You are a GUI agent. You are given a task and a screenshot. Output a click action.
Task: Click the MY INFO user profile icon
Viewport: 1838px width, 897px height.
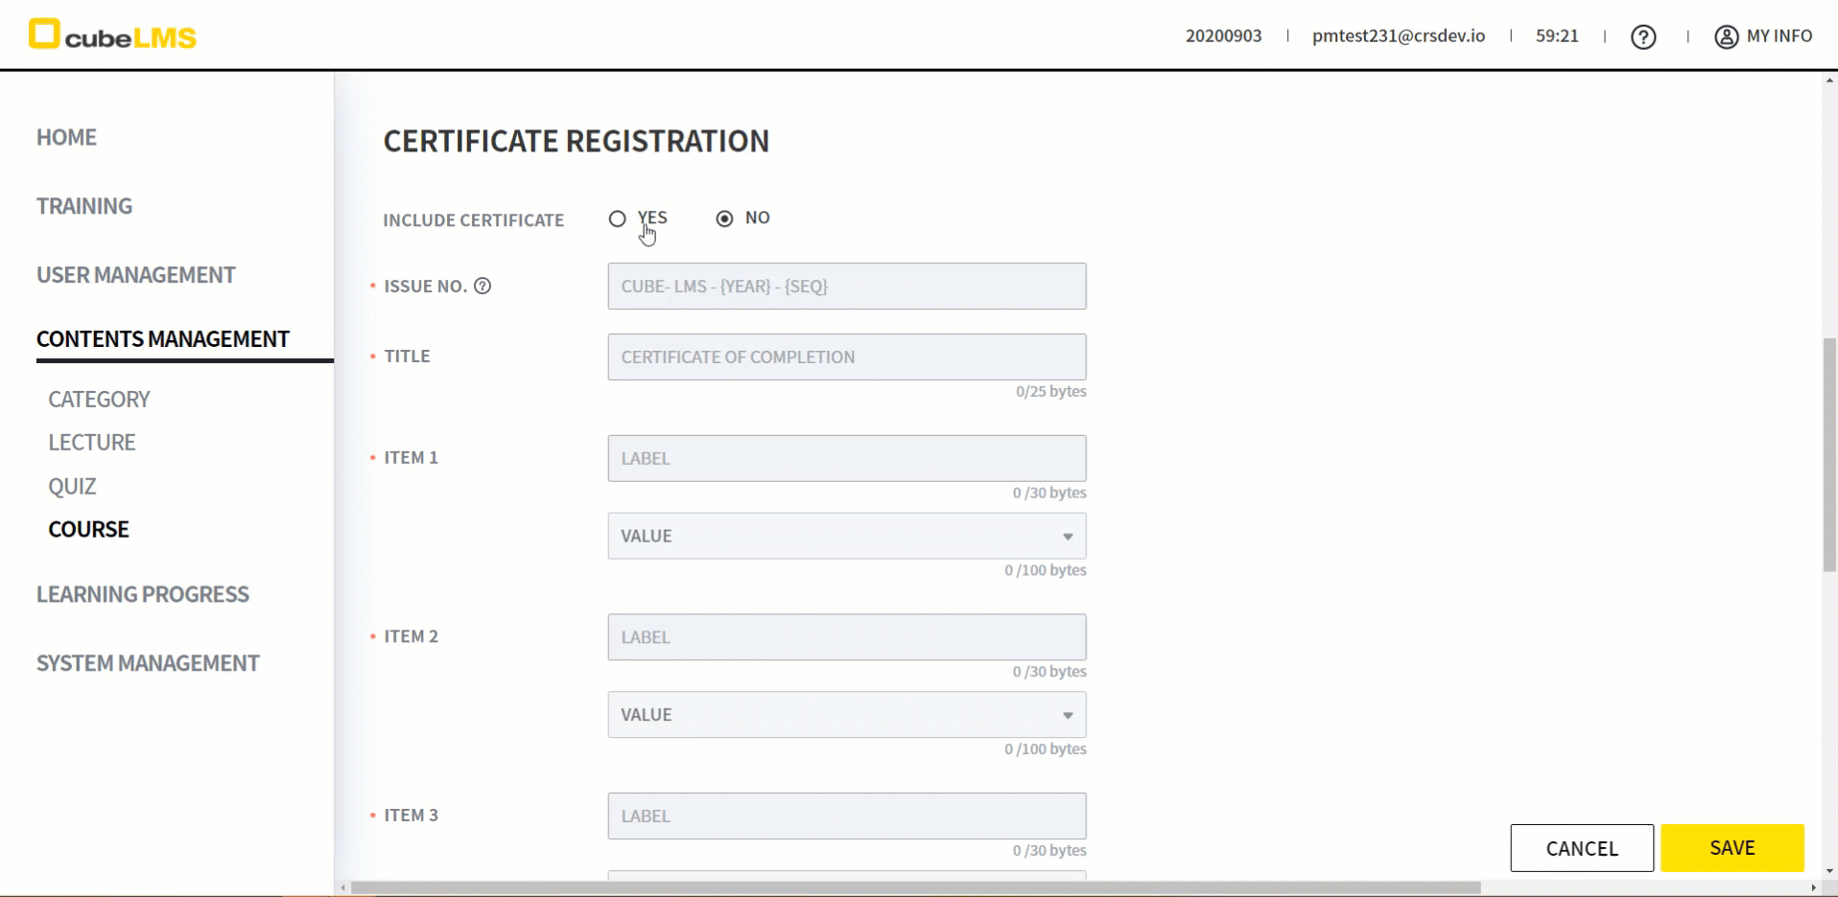point(1726,36)
